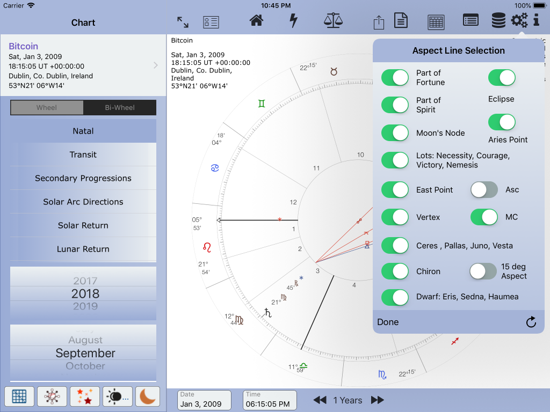Toggle Ceres, Pallas, Juno, Vesta switch
550x412 pixels.
coord(395,245)
